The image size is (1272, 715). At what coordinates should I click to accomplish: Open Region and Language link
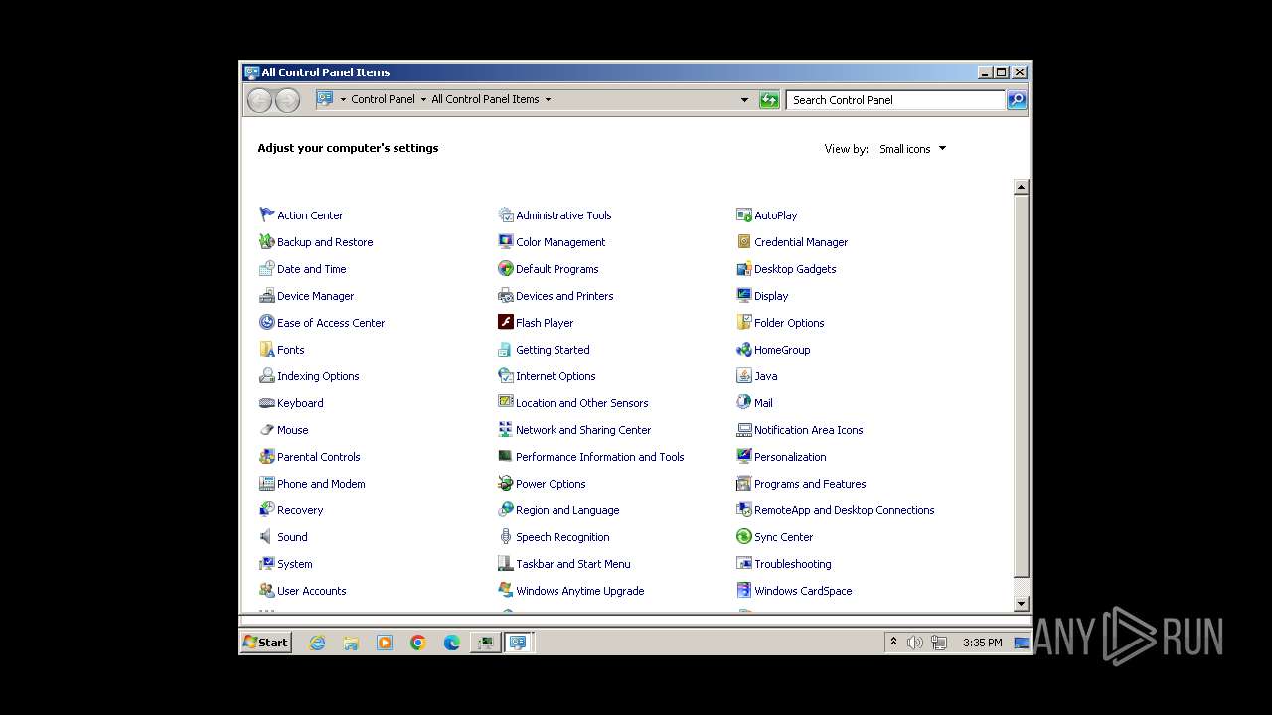[x=567, y=510]
